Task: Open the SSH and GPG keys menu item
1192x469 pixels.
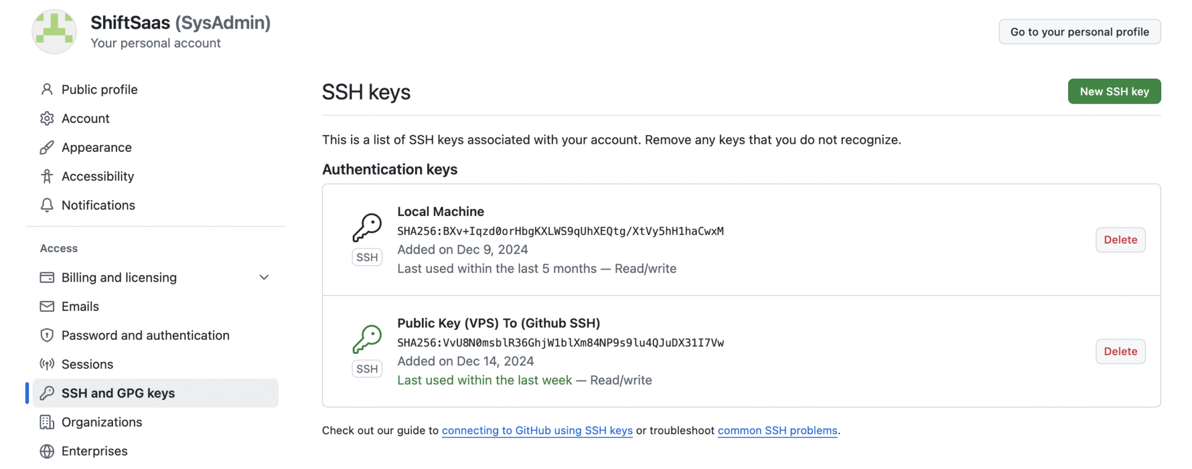Action: (x=118, y=393)
